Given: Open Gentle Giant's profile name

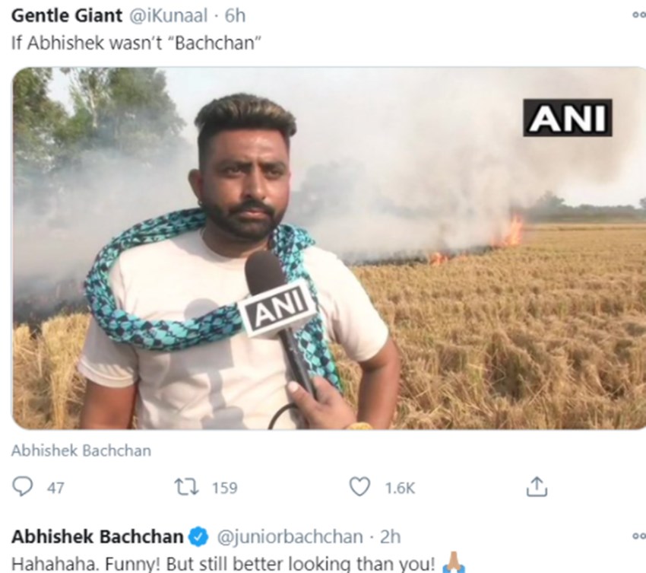Looking at the screenshot, I should [57, 14].
